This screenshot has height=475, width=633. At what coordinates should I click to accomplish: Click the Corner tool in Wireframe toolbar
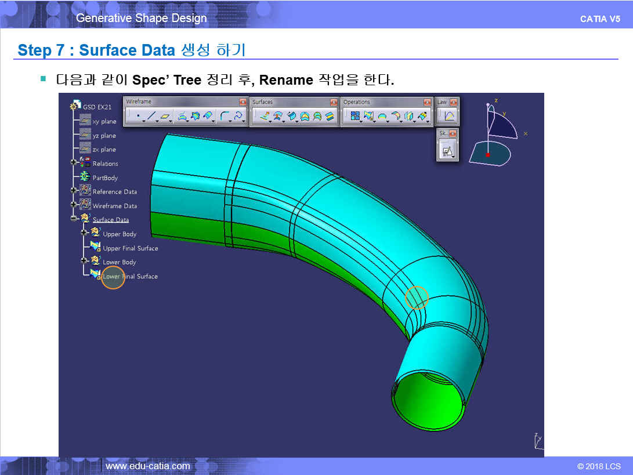point(225,117)
